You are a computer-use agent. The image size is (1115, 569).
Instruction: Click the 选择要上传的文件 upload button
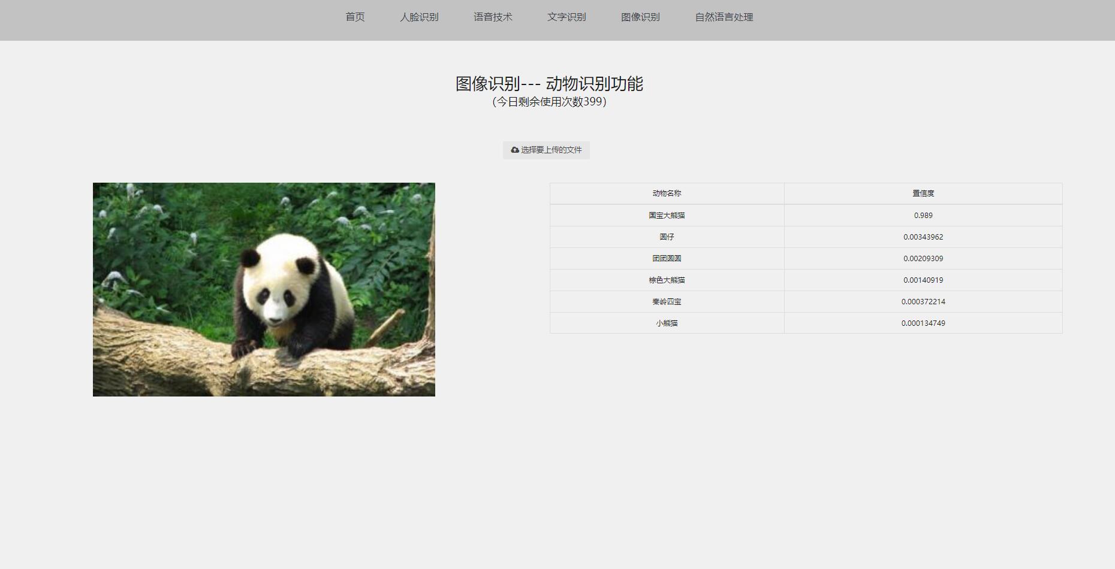tap(546, 150)
